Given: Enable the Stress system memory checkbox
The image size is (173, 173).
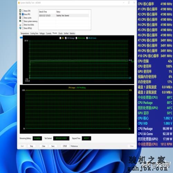Looking at the screenshot, I should [23, 21].
